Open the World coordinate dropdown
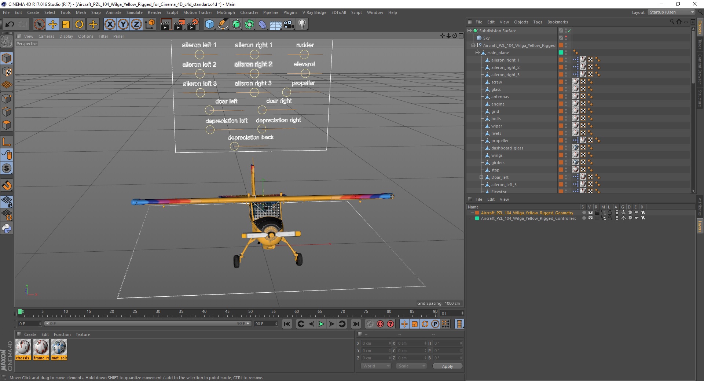The height and width of the screenshot is (381, 704). tap(376, 366)
